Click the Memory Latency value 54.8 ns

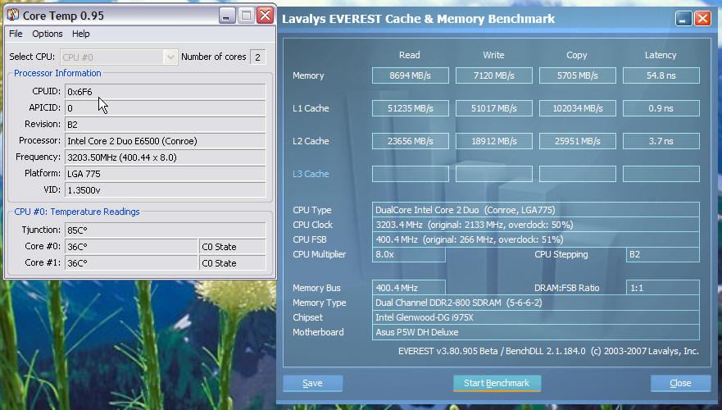[x=661, y=75]
